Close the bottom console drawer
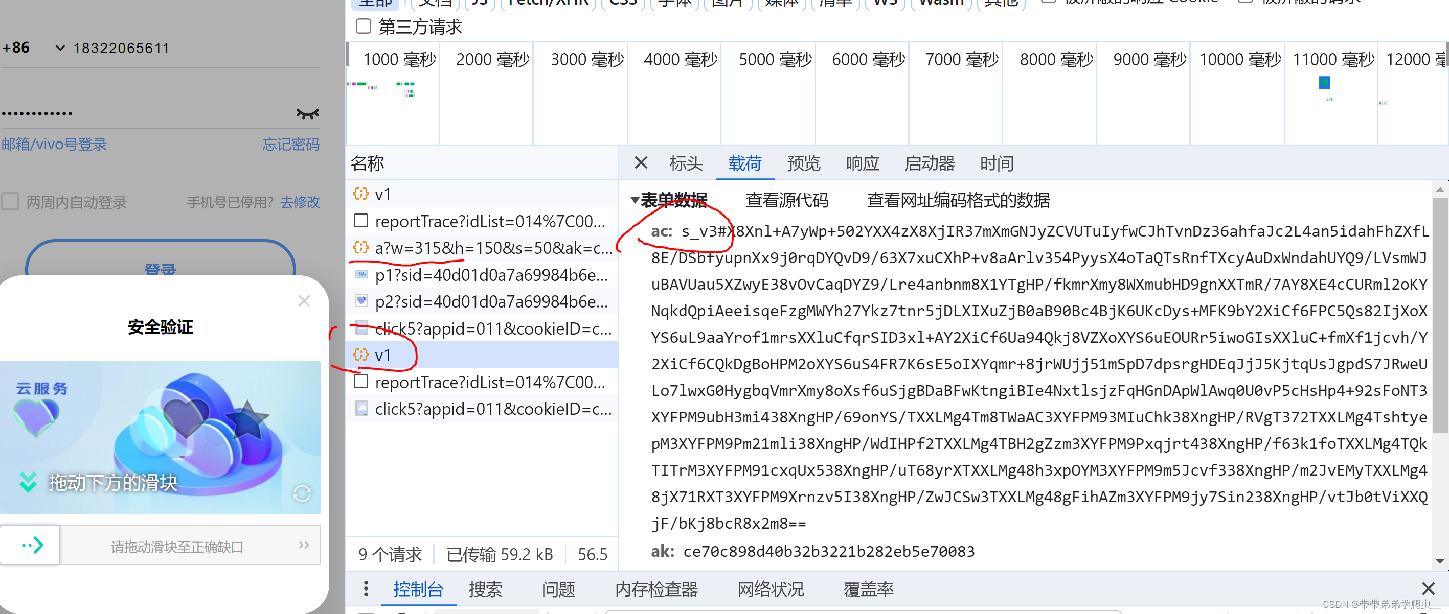Image resolution: width=1449 pixels, height=614 pixels. click(x=1428, y=589)
